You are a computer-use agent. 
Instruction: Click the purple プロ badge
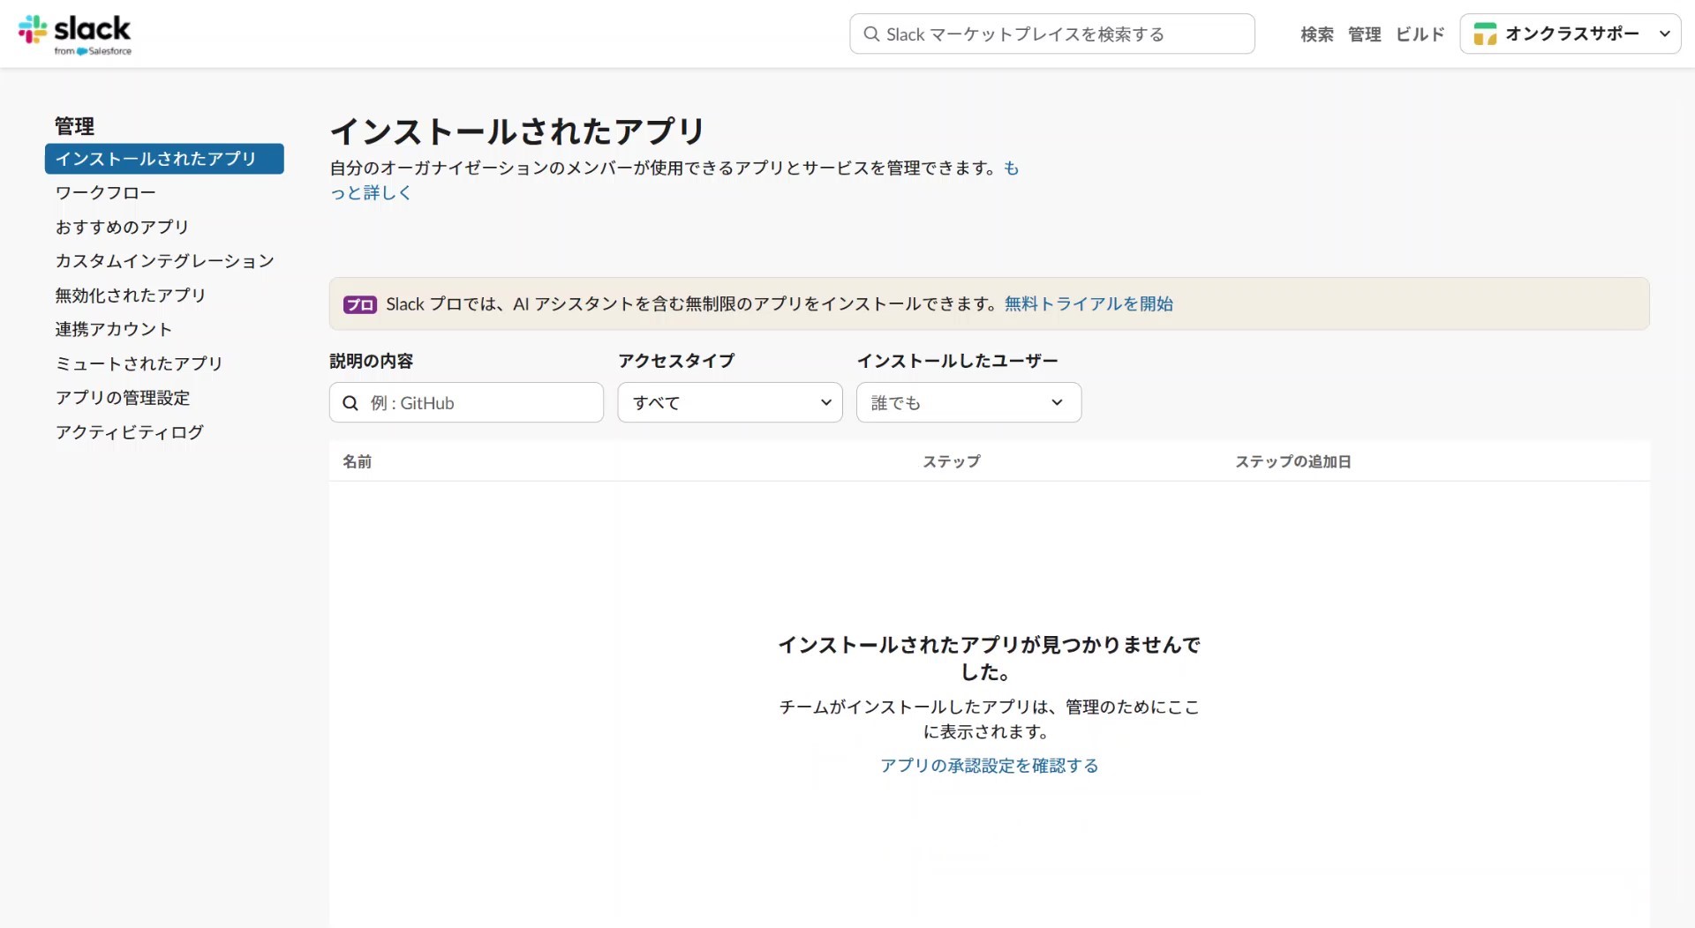click(359, 304)
